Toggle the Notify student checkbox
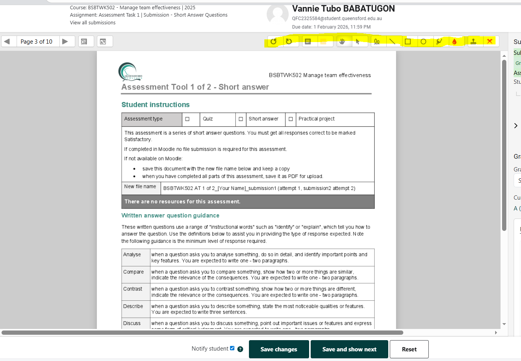The image size is (521, 361). click(x=232, y=348)
